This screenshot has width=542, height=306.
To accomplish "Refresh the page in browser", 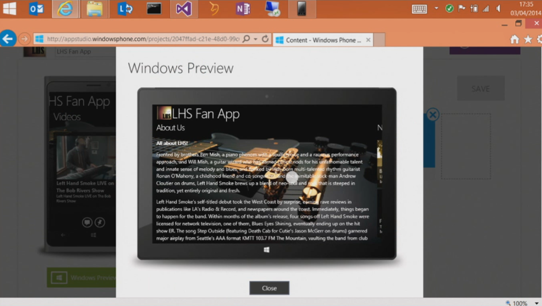I will click(x=265, y=39).
